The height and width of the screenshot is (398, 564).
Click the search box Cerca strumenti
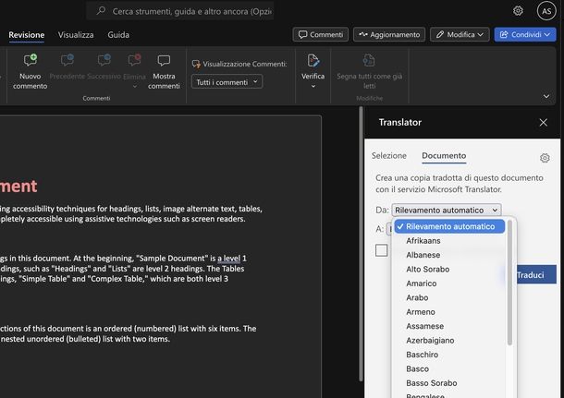coord(180,11)
